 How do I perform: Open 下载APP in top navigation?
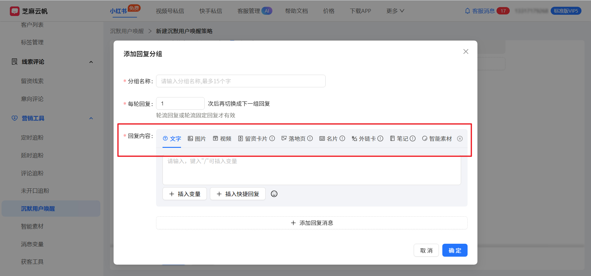[360, 11]
